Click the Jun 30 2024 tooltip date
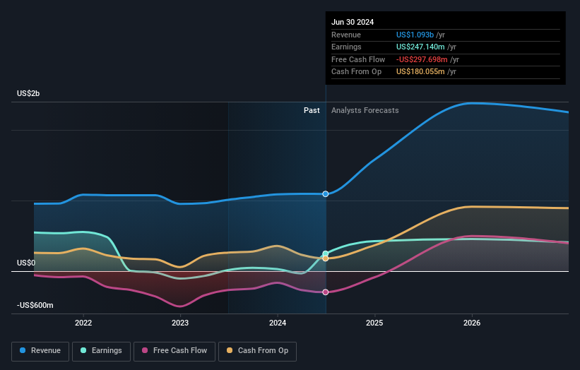 [353, 22]
